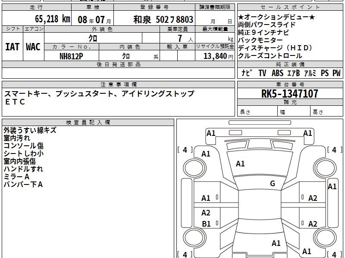This screenshot has height=258, width=345.
Task: Select the 車検 header
Action: pyautogui.click(x=93, y=7)
